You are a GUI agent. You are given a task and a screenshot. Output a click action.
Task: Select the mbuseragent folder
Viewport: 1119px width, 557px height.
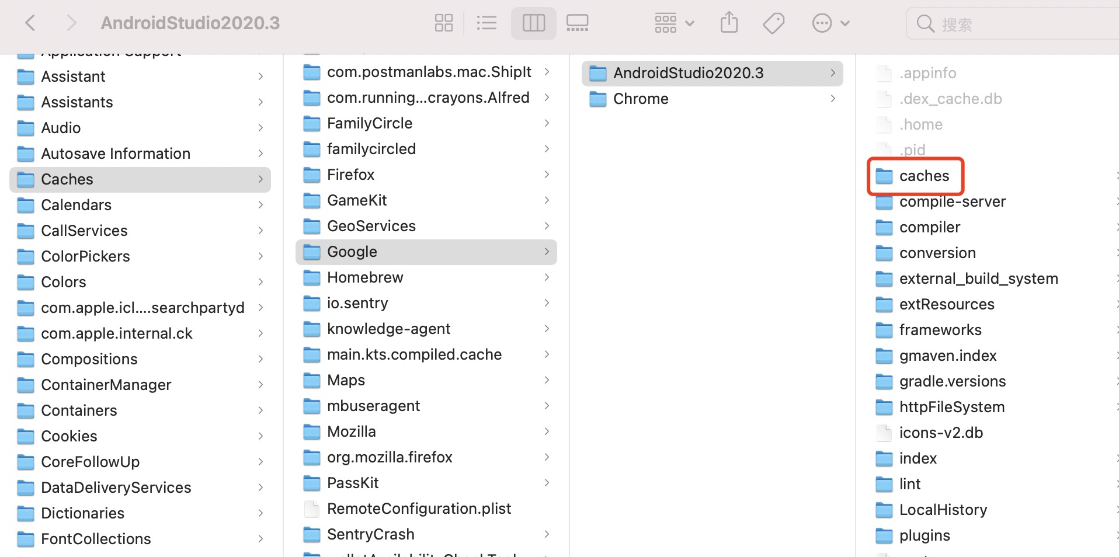tap(426, 406)
